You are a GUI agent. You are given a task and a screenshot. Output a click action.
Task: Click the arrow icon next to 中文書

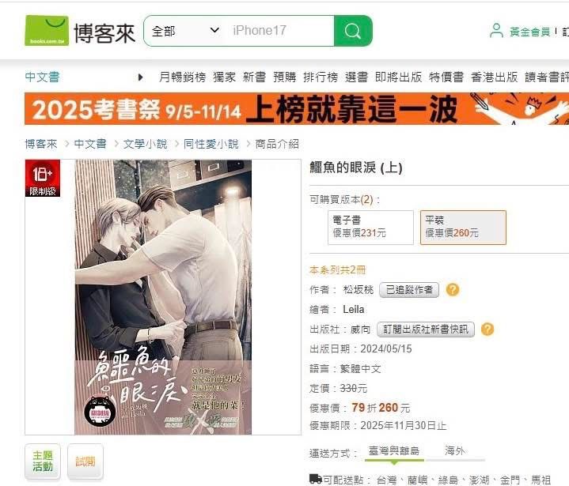pos(140,77)
